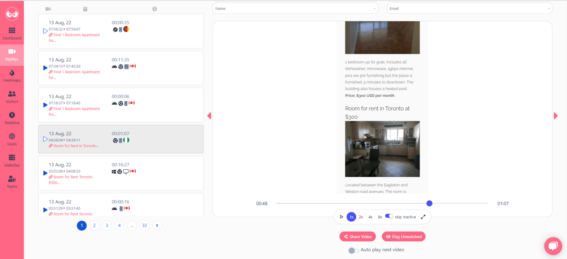
Task: Open the Goals target icon
Action: [12, 137]
